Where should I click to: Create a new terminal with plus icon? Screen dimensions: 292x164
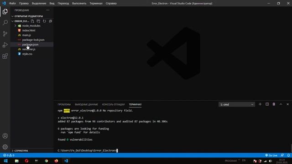pos(260,104)
